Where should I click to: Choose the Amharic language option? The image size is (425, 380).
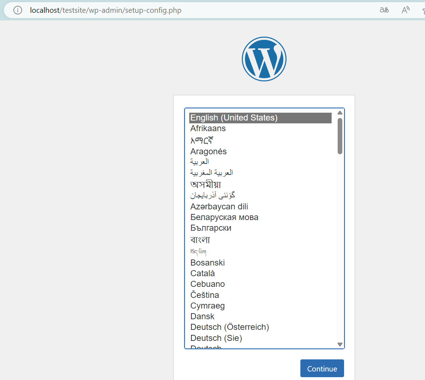[260, 140]
